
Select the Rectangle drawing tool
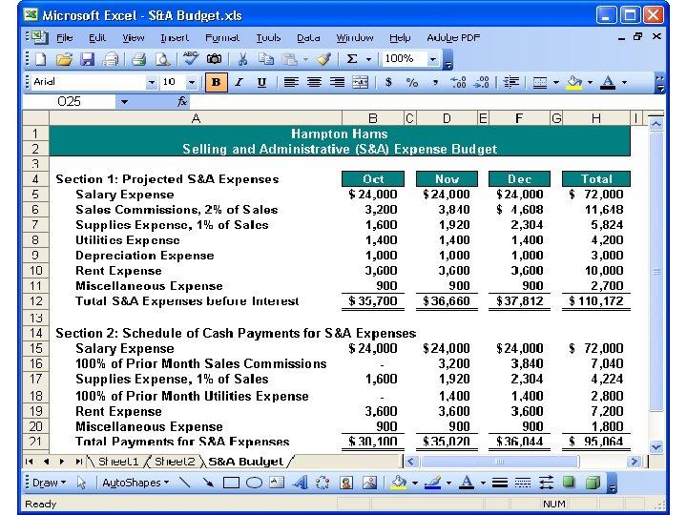click(x=231, y=483)
